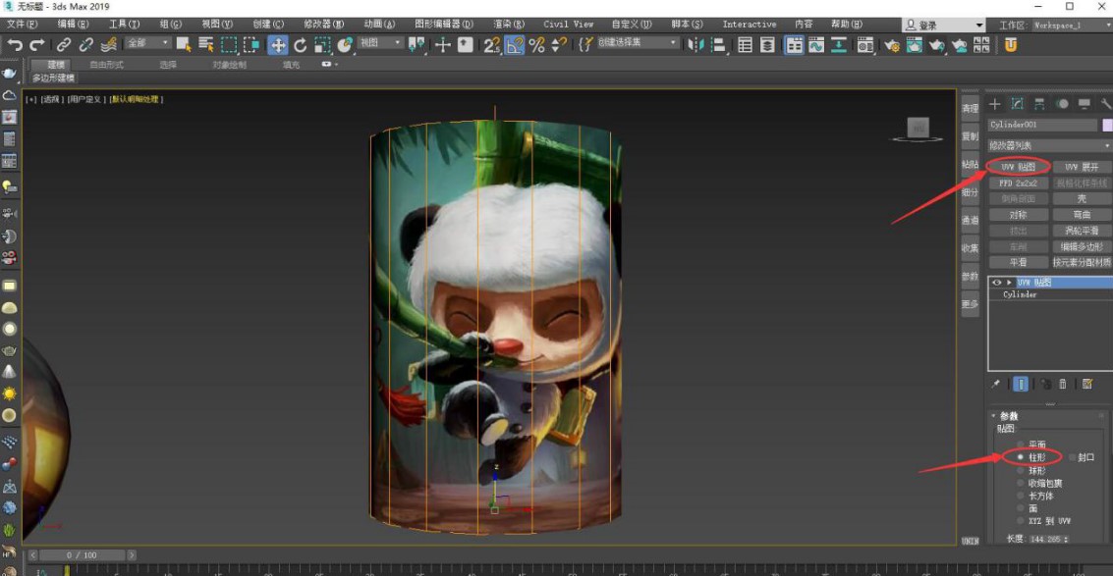The width and height of the screenshot is (1113, 576).
Task: Open the 全部 selection filter dropdown
Action: (x=147, y=43)
